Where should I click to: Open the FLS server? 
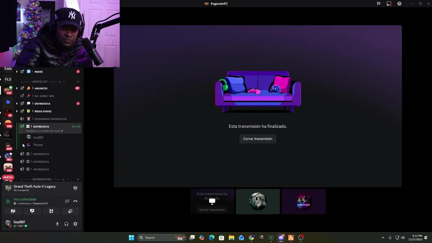(x=8, y=79)
